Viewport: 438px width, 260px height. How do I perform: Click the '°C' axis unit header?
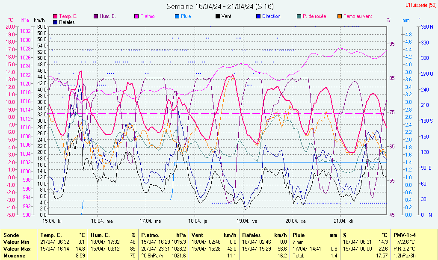pos(11,20)
